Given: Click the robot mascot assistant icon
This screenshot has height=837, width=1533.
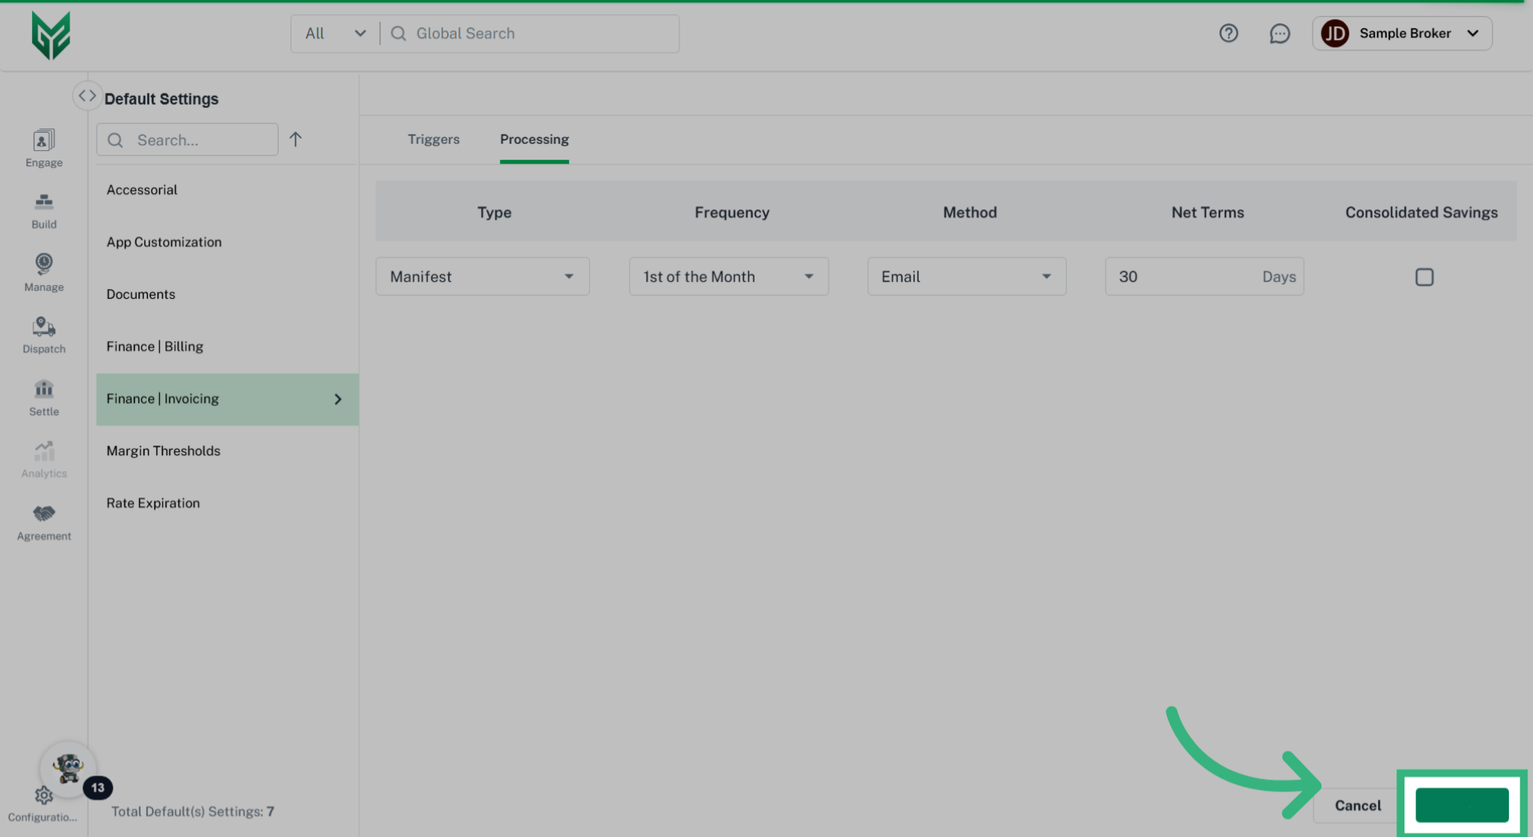Looking at the screenshot, I should [x=68, y=768].
